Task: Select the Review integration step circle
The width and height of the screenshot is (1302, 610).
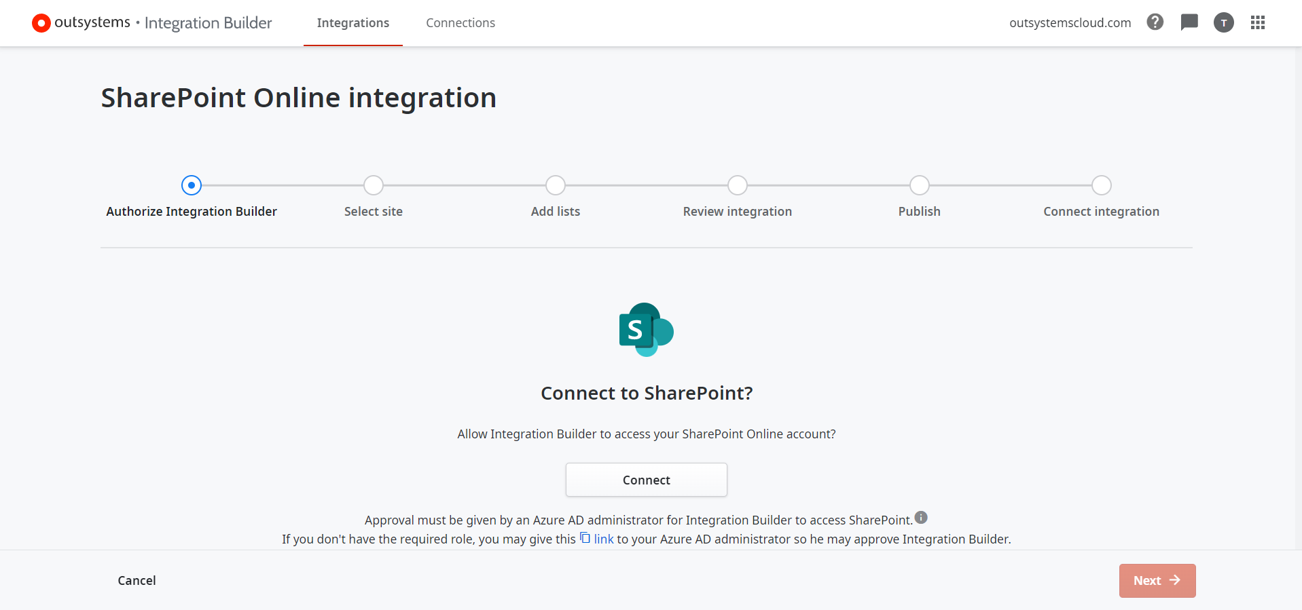Action: [738, 185]
